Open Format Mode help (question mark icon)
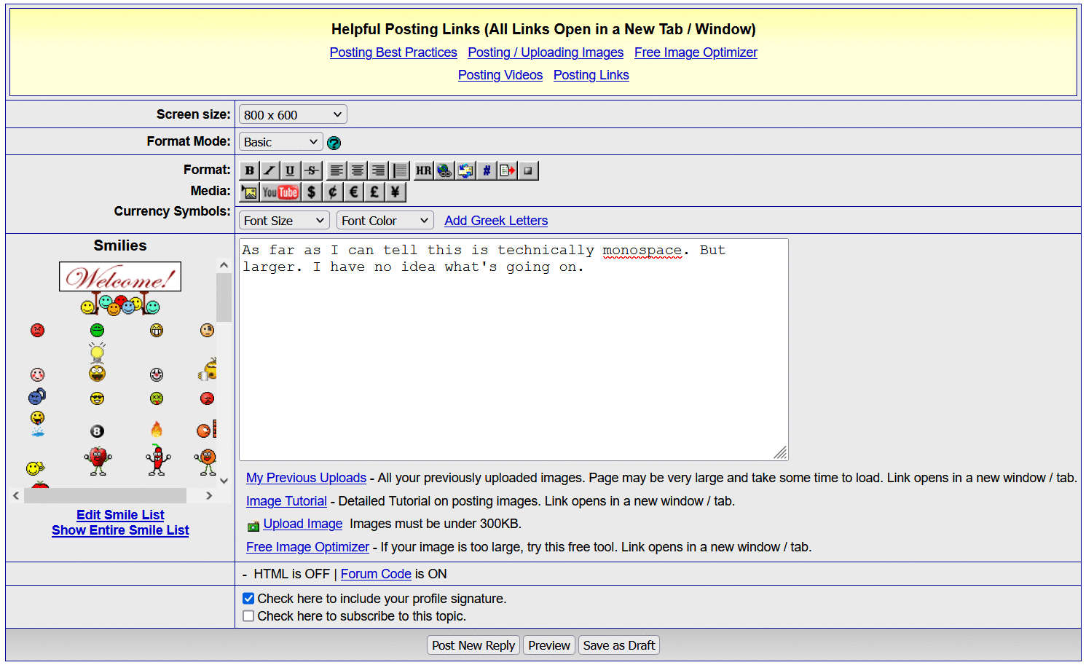 pyautogui.click(x=334, y=143)
